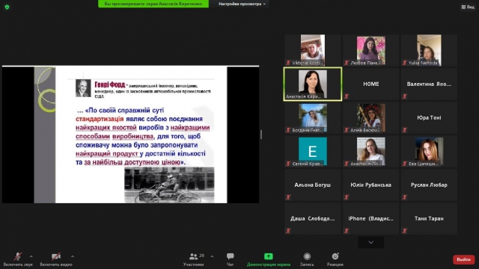The width and height of the screenshot is (479, 269).
Task: Open the View layout button
Action: 468,7
